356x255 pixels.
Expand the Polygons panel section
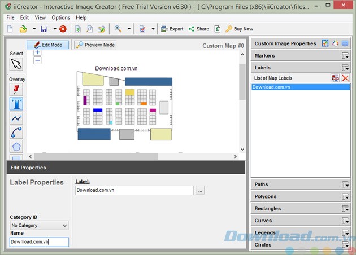(x=345, y=196)
